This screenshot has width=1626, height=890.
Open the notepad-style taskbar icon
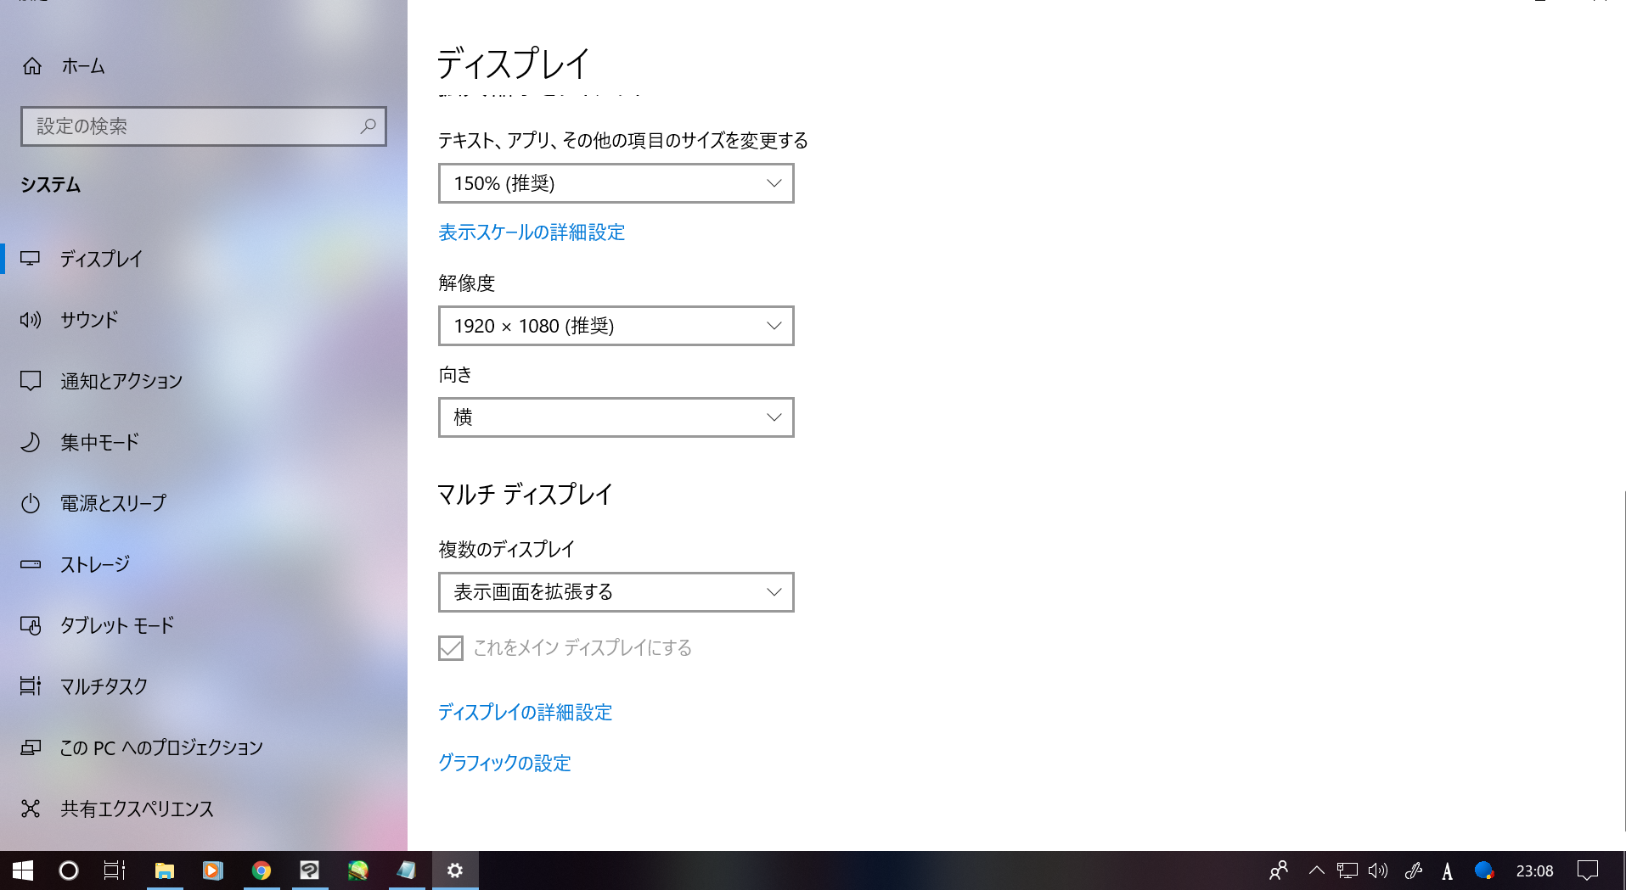[406, 870]
